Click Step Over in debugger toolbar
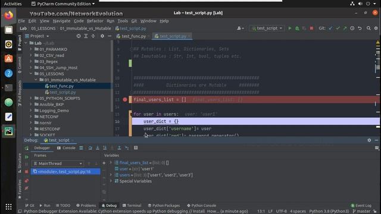Image resolution: width=381 pixels, height=214 pixels. [90, 148]
